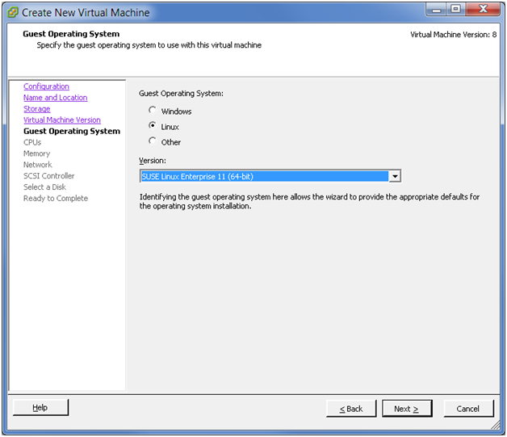Select the Linux radio button
The image size is (507, 437).
153,125
